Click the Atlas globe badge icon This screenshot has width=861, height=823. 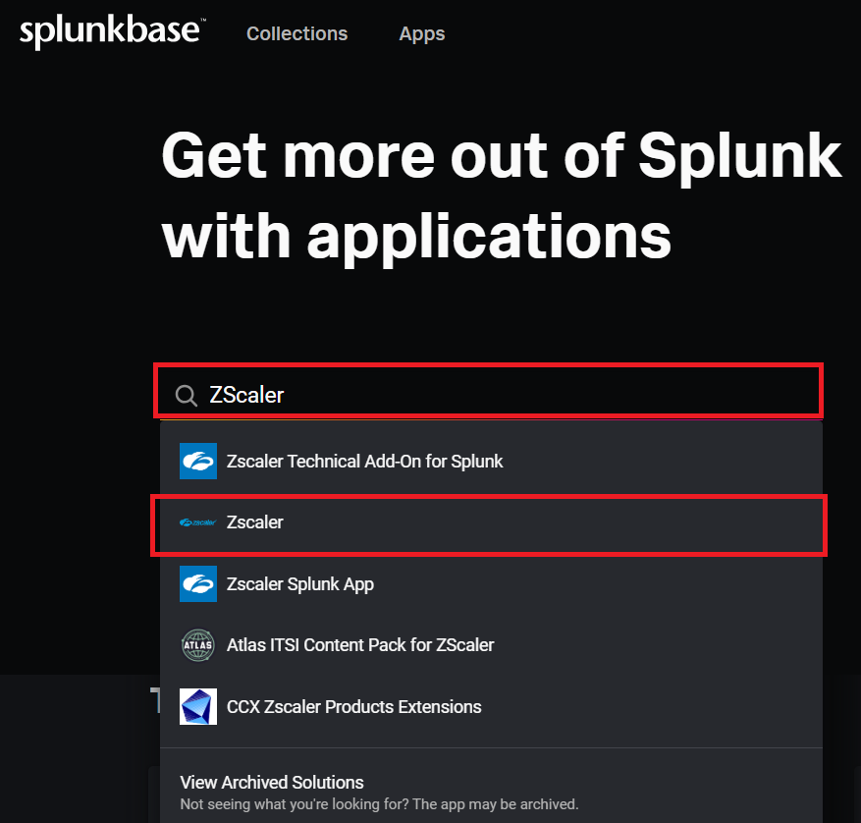198,645
